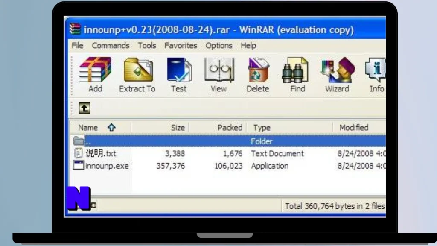The width and height of the screenshot is (437, 246).
Task: Click the window title text
Action: (219, 29)
